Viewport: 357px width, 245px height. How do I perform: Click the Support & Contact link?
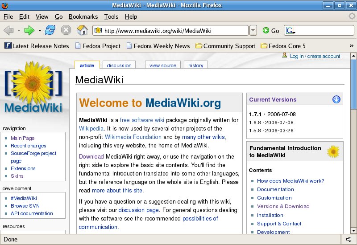(279, 224)
